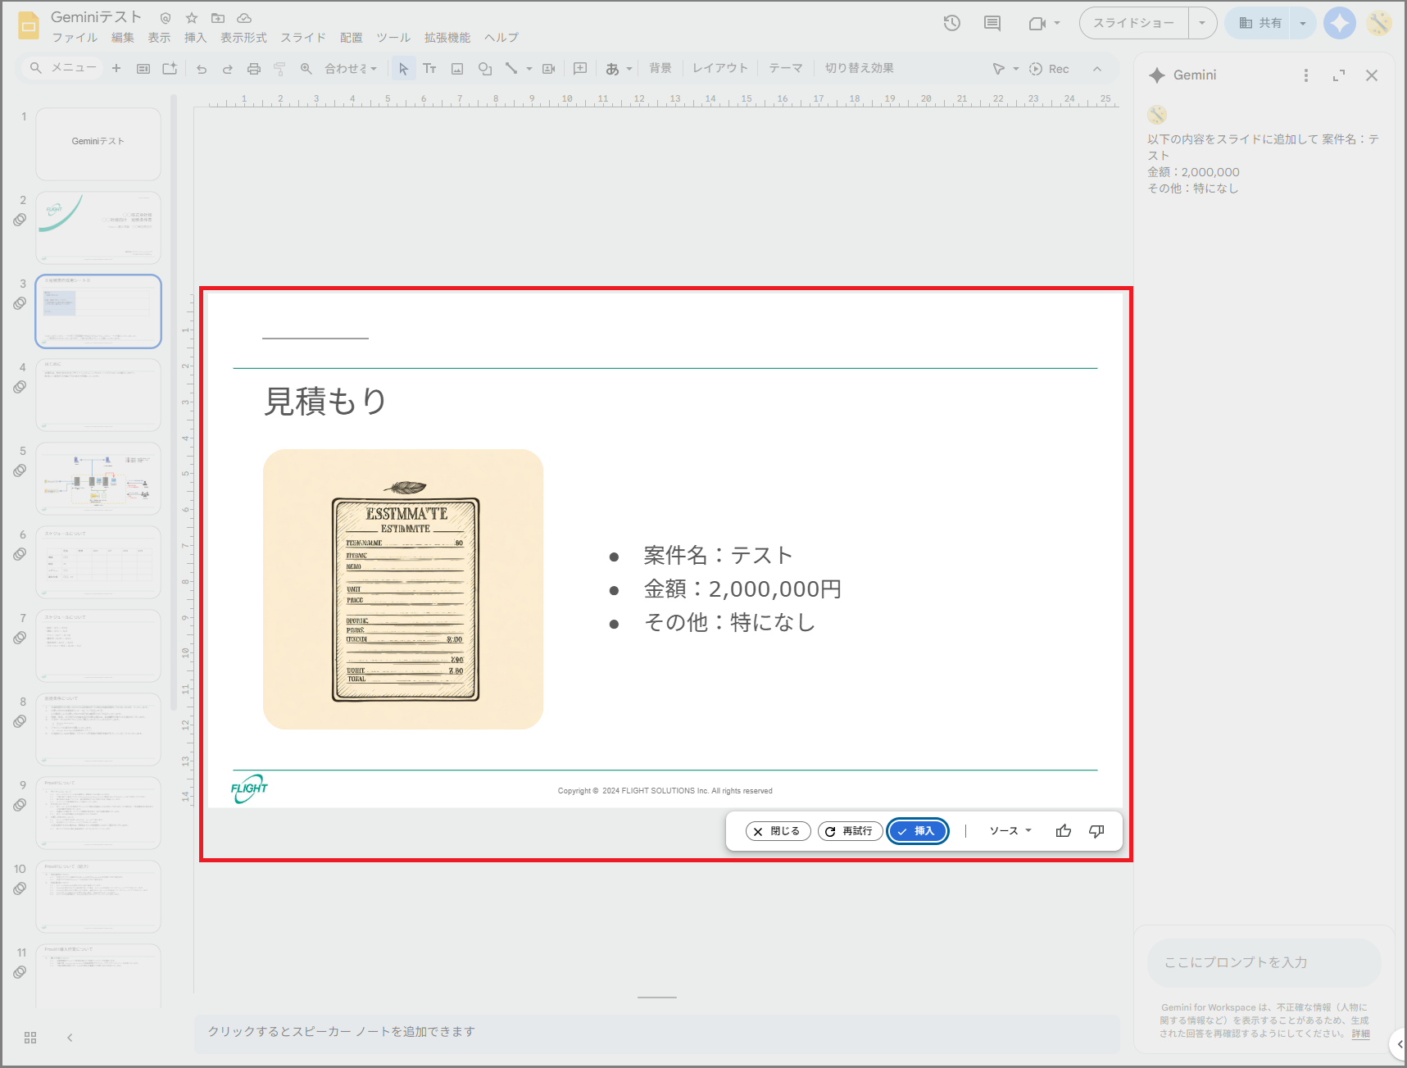1407x1068 pixels.
Task: Start the スライドショー presentation
Action: 1133,23
